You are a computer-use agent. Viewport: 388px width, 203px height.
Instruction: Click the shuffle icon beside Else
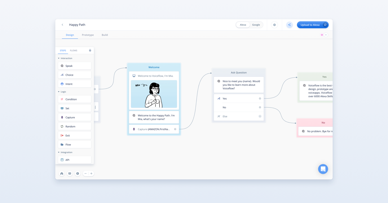click(x=219, y=116)
